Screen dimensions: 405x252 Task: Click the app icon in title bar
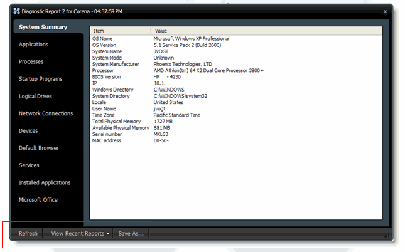(x=16, y=11)
